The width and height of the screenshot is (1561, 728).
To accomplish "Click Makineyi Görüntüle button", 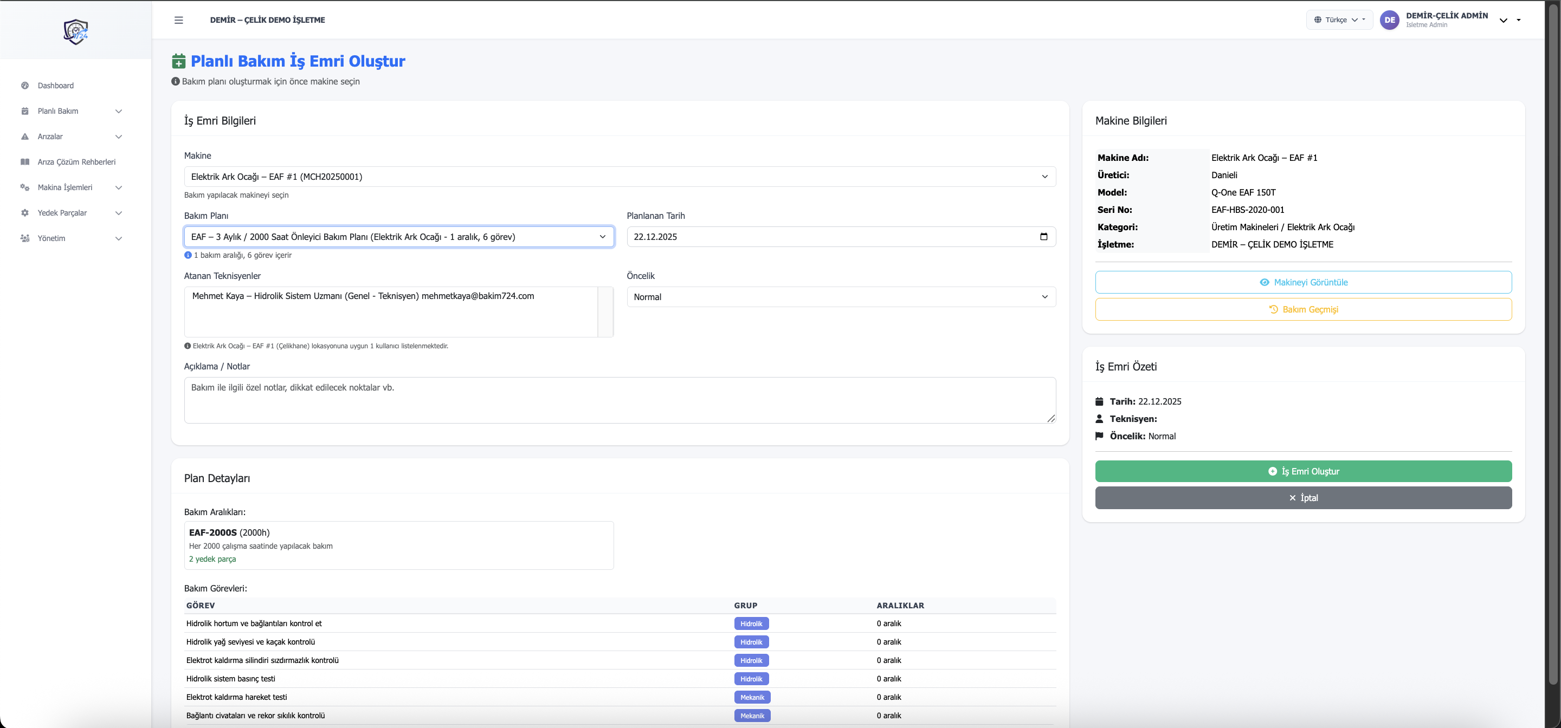I will point(1303,282).
